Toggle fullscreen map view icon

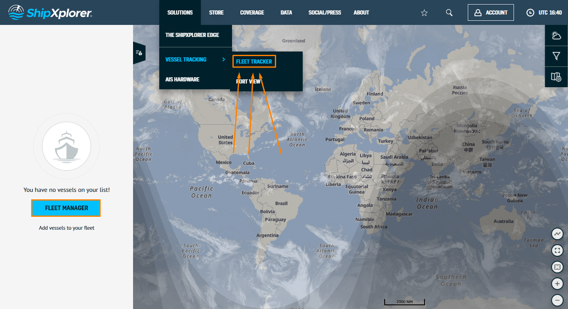[x=557, y=250]
